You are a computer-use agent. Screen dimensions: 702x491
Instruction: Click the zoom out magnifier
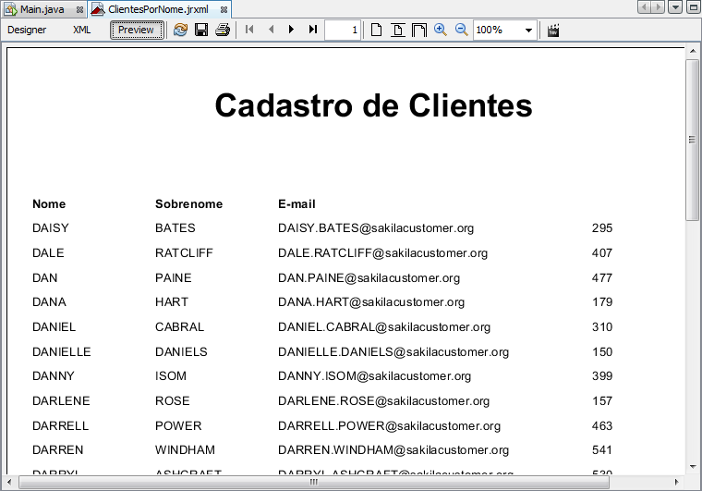pyautogui.click(x=462, y=30)
